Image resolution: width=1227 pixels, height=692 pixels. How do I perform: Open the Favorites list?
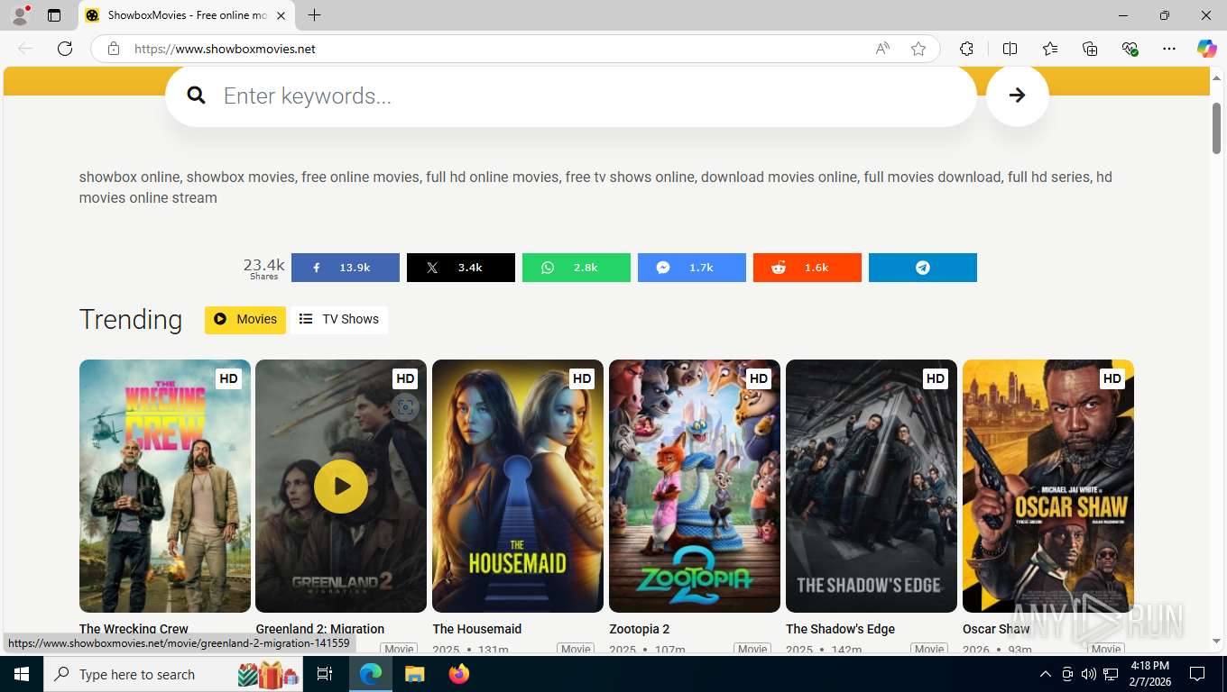[1050, 49]
